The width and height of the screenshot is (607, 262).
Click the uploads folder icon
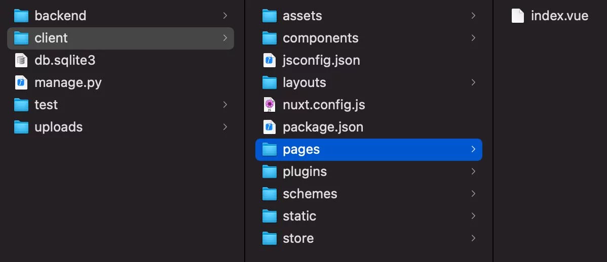pyautogui.click(x=21, y=127)
